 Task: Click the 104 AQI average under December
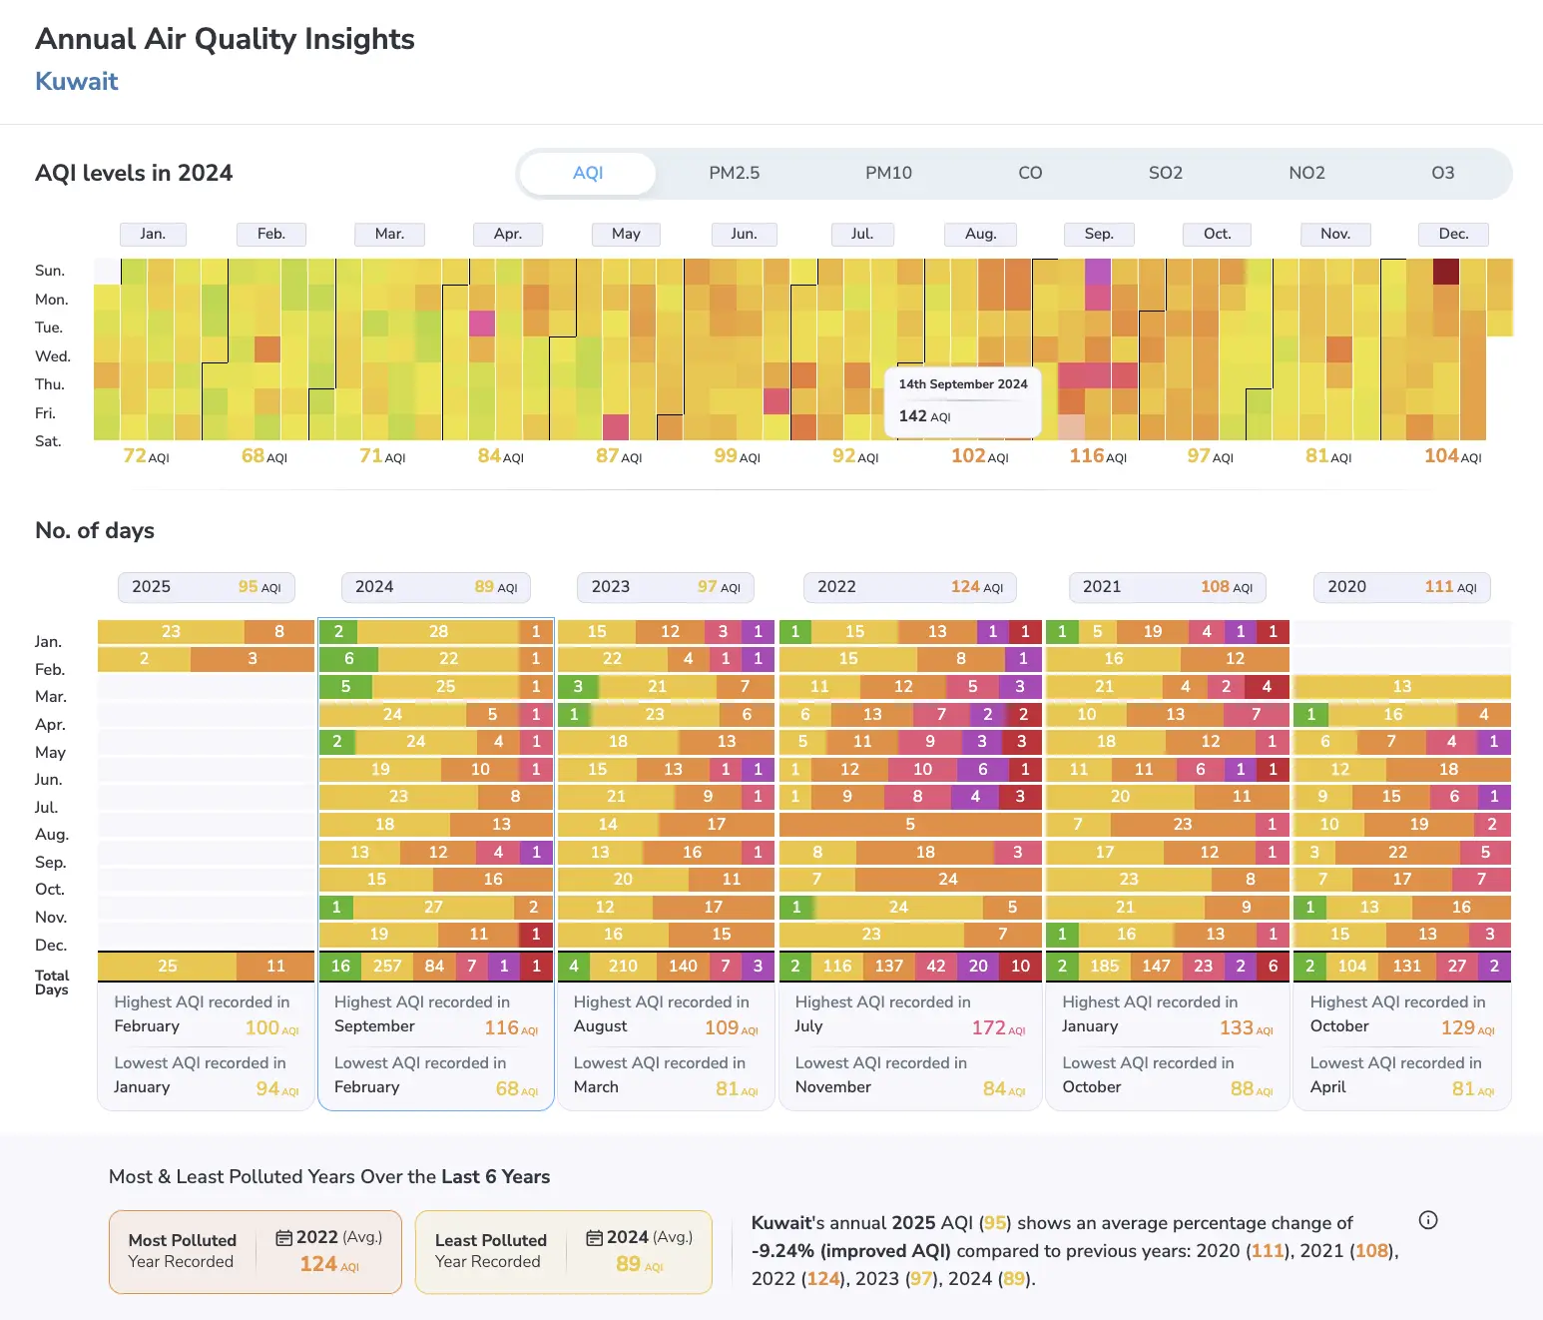pyautogui.click(x=1453, y=456)
